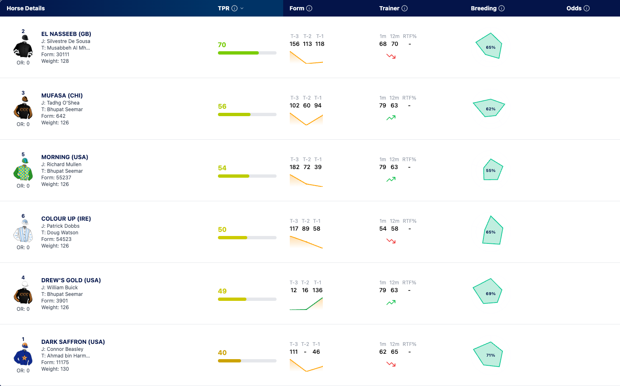Click Drew's Gold green form trend graph
620x386 pixels.
coord(306,303)
